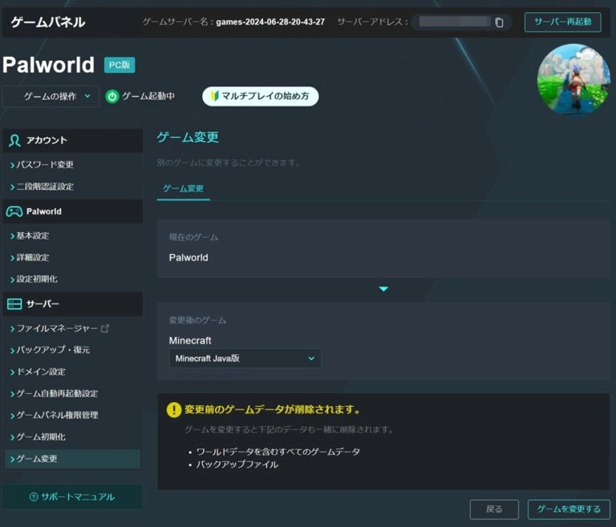Click the 変更前のゲームデータが削除されます warning text
The width and height of the screenshot is (616, 527).
(x=273, y=410)
